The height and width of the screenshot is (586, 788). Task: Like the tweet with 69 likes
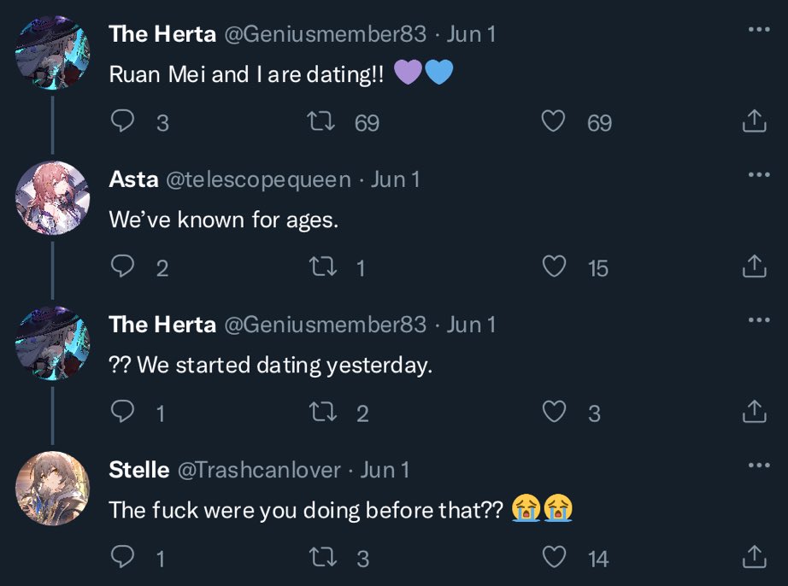click(x=554, y=122)
